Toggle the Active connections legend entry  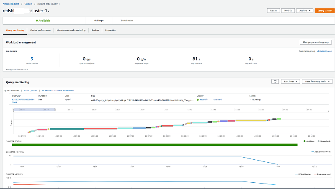click(321, 152)
